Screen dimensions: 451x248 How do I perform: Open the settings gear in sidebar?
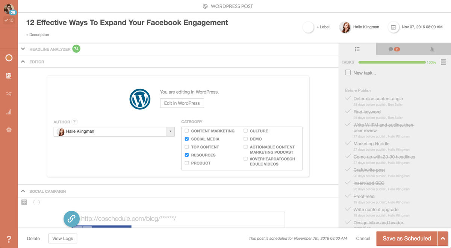9,130
